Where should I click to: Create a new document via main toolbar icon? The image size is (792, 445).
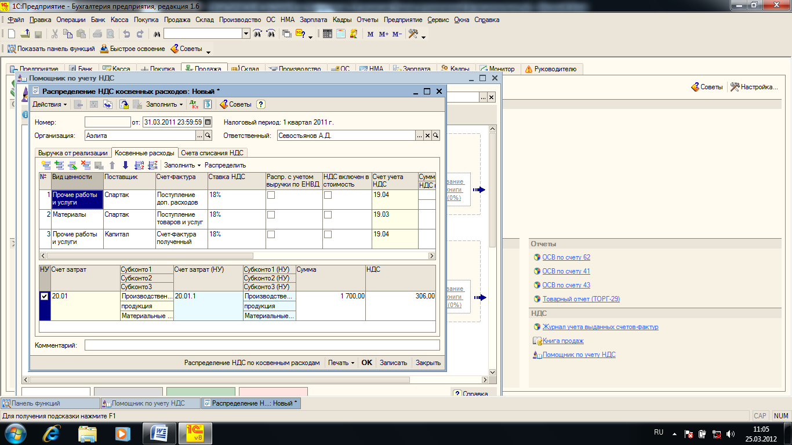pyautogui.click(x=11, y=34)
